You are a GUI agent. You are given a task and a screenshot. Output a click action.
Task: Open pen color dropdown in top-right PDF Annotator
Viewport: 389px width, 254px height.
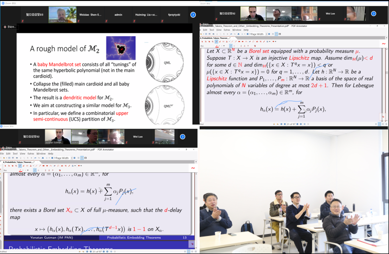coord(219,46)
